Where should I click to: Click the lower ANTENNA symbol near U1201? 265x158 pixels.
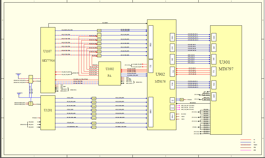pos(19,94)
